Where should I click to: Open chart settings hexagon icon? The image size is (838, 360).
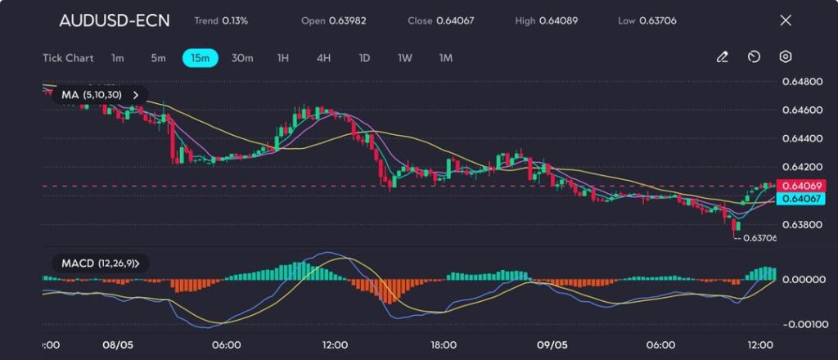(786, 57)
